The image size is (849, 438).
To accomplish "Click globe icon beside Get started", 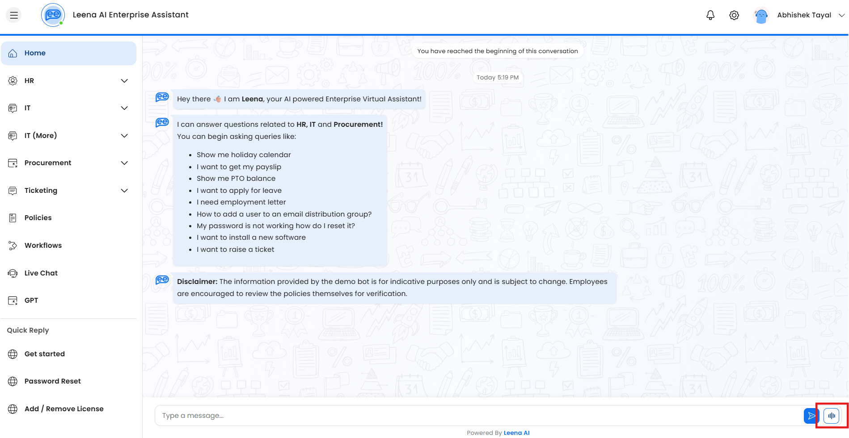I will tap(13, 354).
